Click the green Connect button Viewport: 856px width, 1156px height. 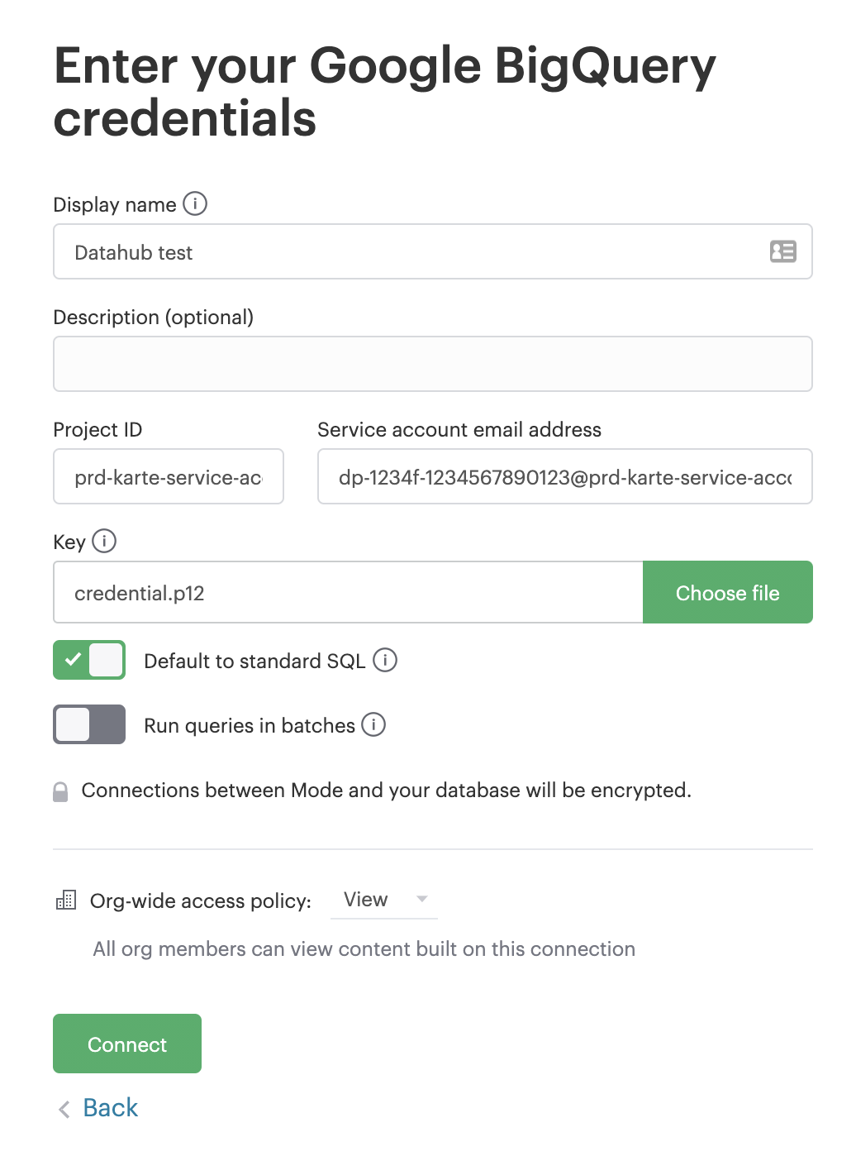tap(127, 1044)
